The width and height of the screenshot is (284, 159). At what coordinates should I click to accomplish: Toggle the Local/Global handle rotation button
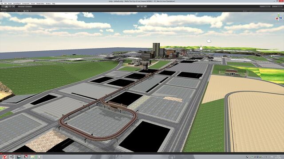pos(28,7)
